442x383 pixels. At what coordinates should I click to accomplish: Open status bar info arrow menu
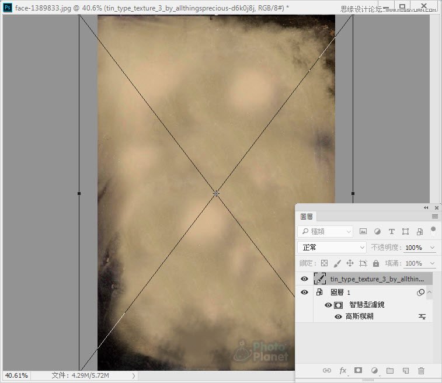[x=133, y=375]
